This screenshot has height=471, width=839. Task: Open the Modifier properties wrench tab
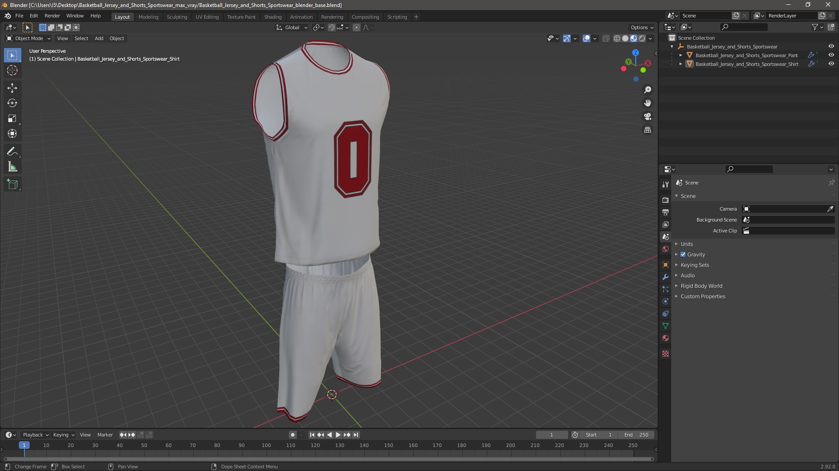click(666, 277)
